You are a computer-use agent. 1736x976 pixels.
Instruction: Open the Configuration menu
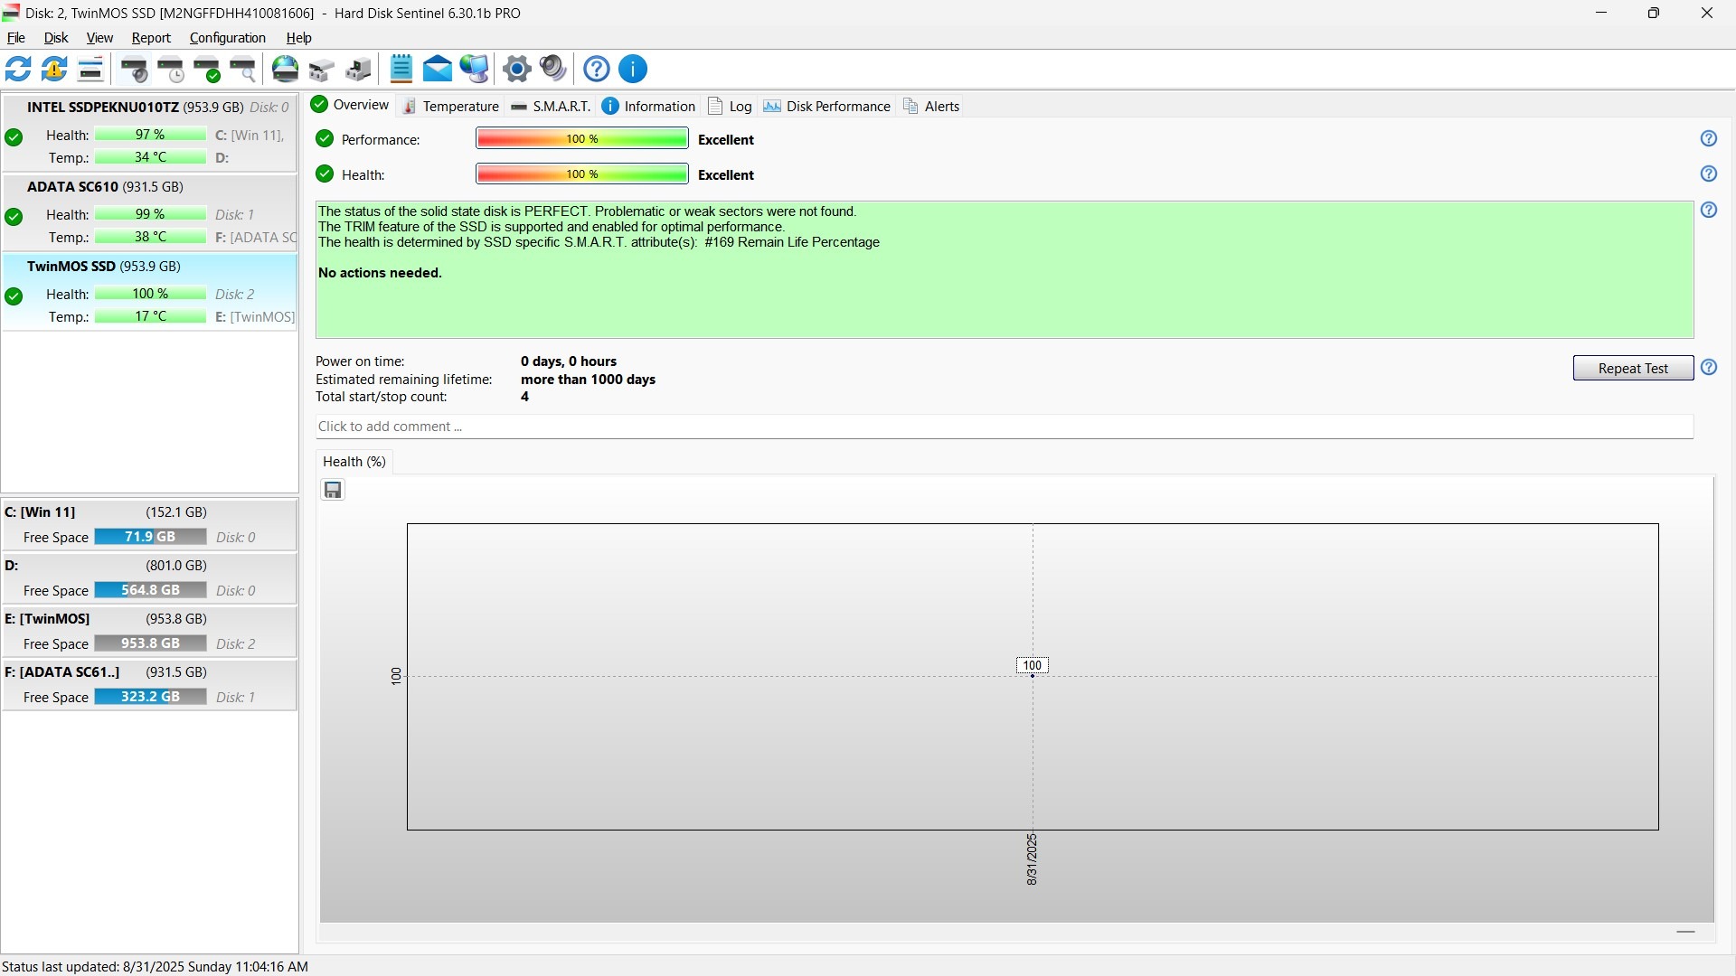[228, 38]
